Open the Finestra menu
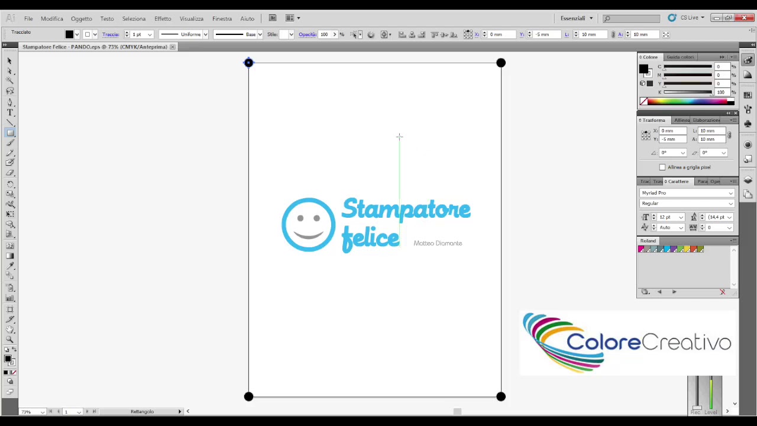Image resolution: width=757 pixels, height=426 pixels. coord(222,18)
